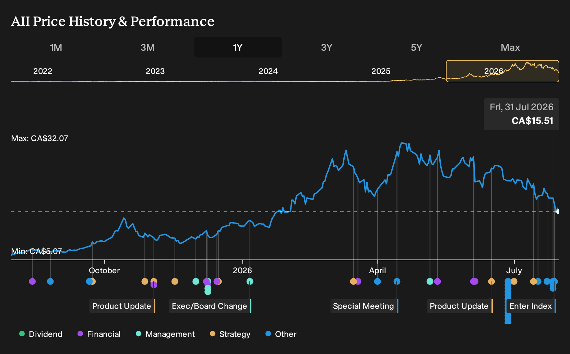Click the "CA$15.51" tooltip price
The height and width of the screenshot is (354, 570).
click(532, 121)
